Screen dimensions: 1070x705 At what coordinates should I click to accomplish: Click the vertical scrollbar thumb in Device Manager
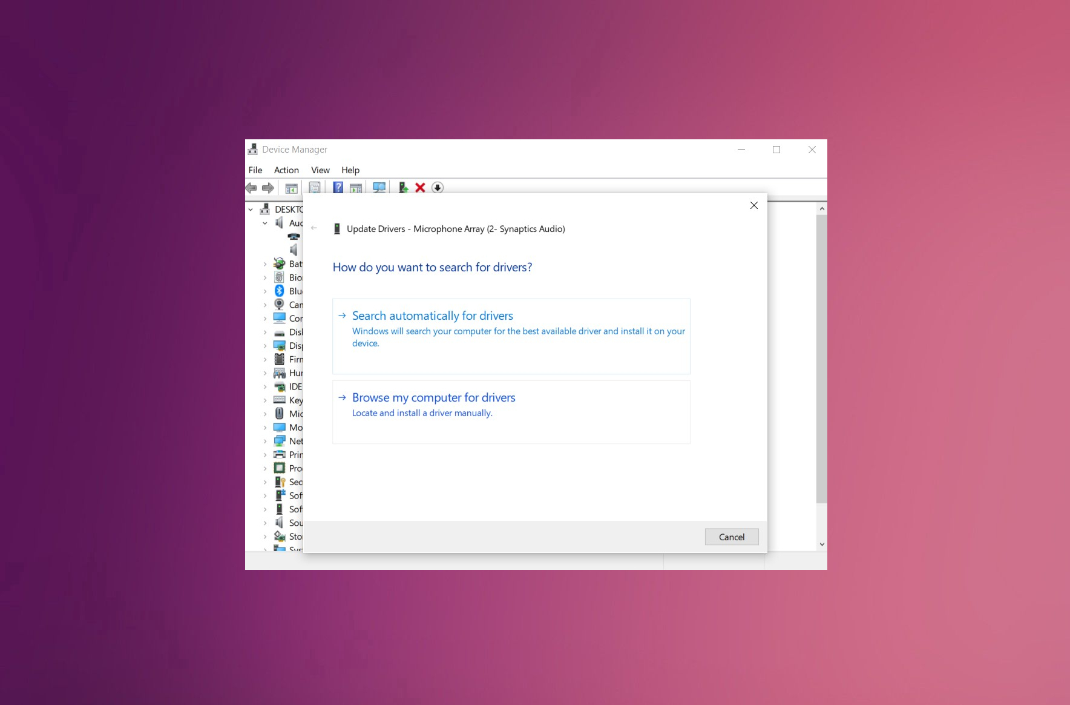pos(822,359)
